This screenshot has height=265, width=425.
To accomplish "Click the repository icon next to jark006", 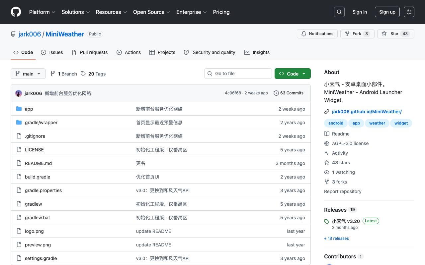I will pyautogui.click(x=13, y=34).
